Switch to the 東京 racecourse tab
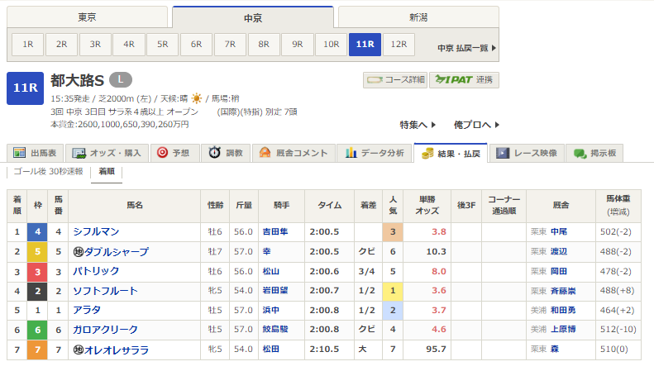Image resolution: width=654 pixels, height=371 pixels. point(87,17)
